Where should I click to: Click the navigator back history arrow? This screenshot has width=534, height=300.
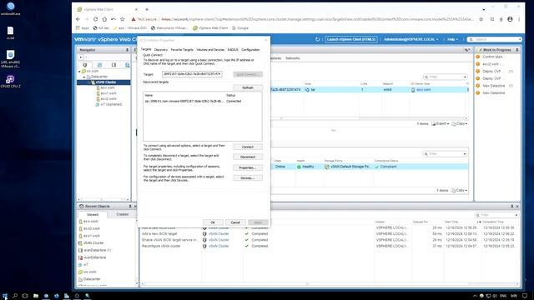click(81, 57)
